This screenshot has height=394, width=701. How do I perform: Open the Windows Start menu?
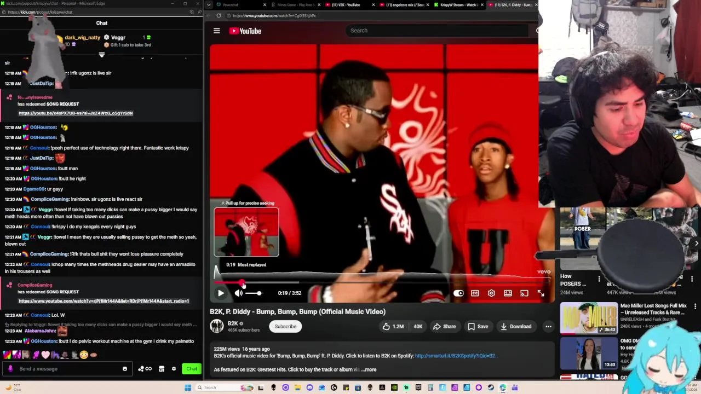pyautogui.click(x=188, y=387)
